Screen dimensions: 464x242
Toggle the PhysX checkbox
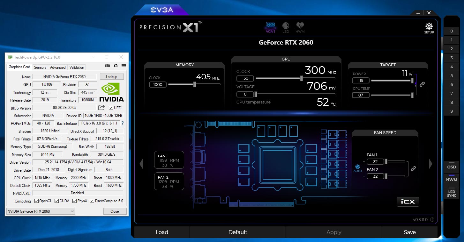click(x=74, y=201)
